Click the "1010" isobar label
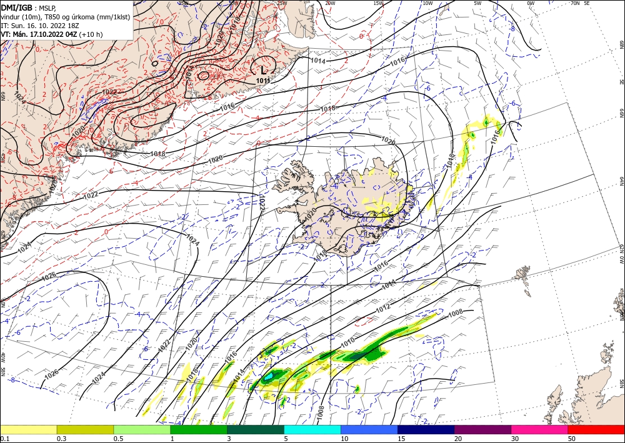This screenshot has height=443, width=625. pos(347,341)
